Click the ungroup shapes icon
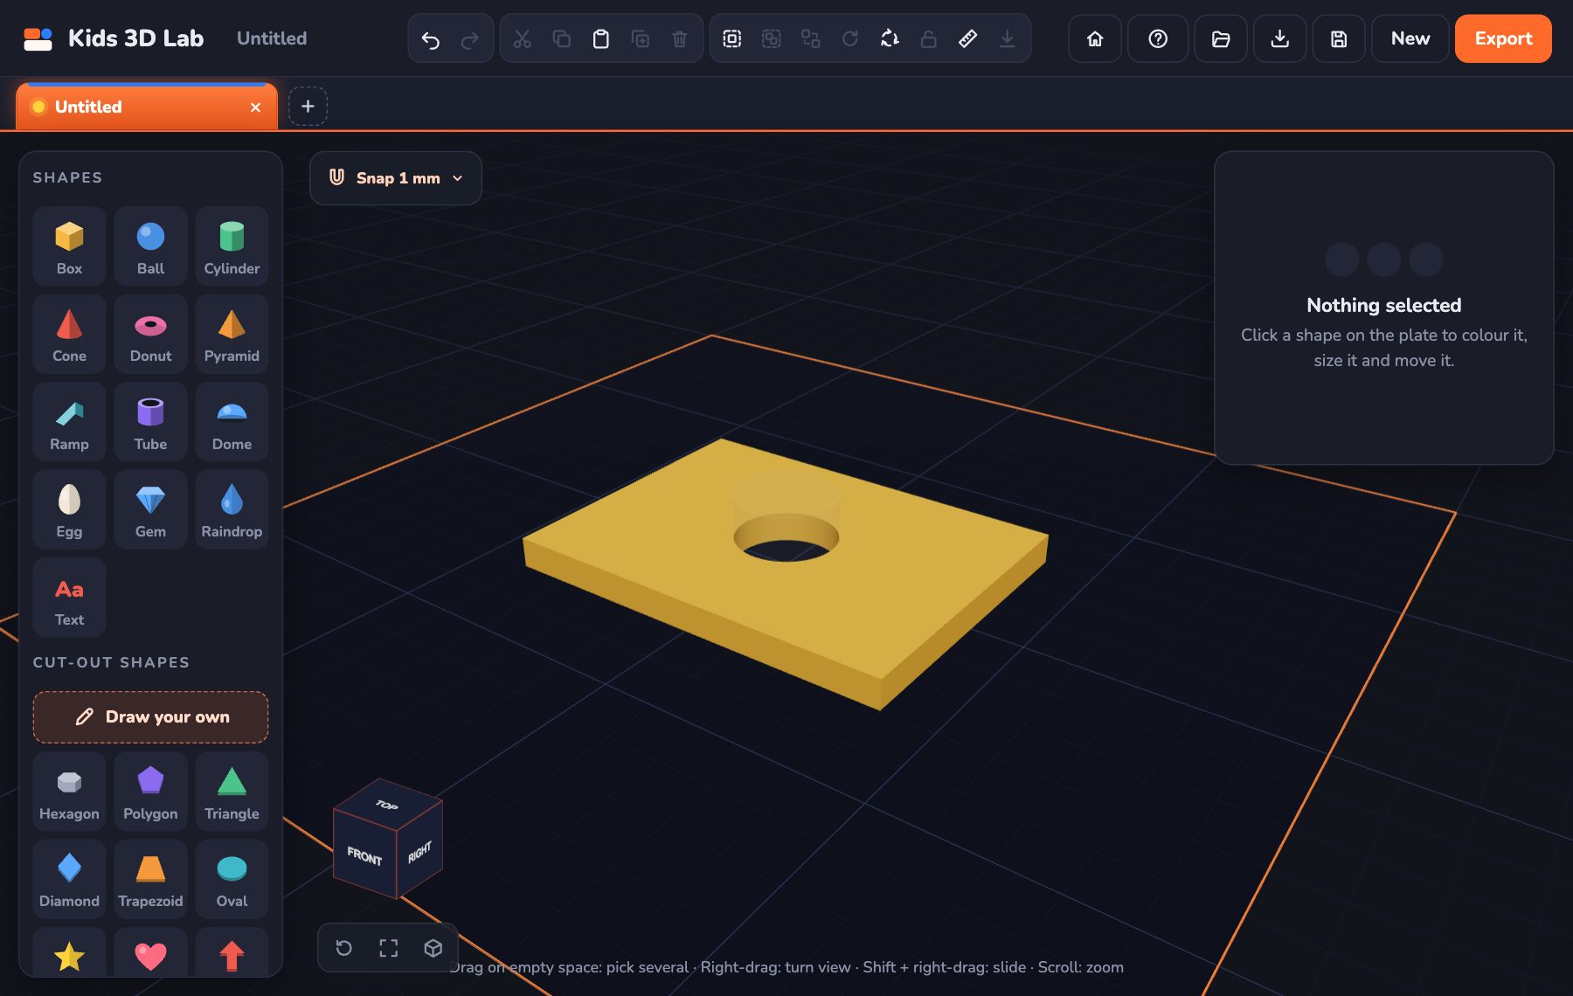Viewport: 1573px width, 996px height. [x=811, y=38]
